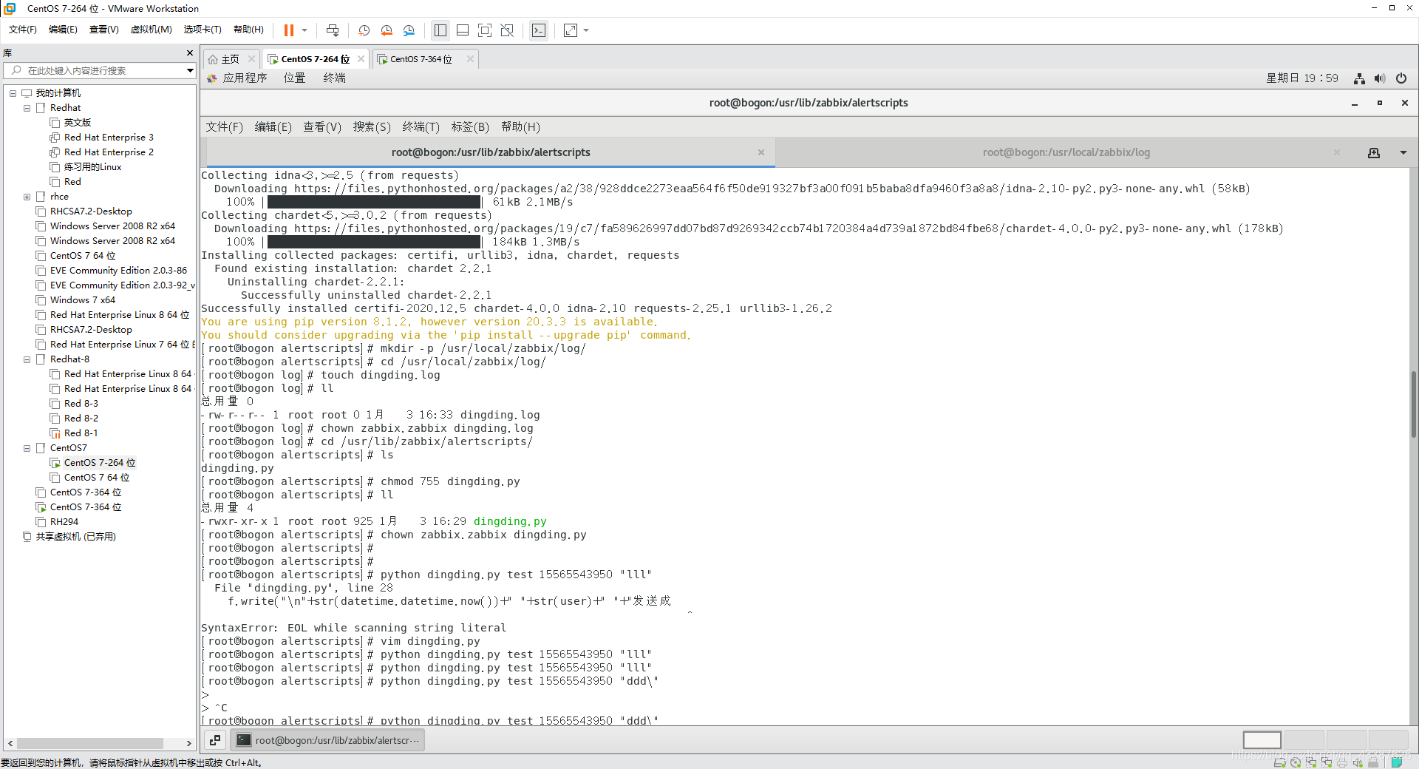
Task: Collapse the 我的计算机 tree node
Action: [x=13, y=93]
